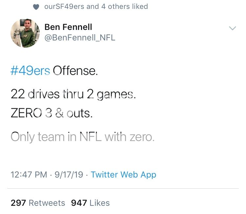Open Ben Fennell's profile picture
Viewport: 246px width, 214px height.
[26, 33]
